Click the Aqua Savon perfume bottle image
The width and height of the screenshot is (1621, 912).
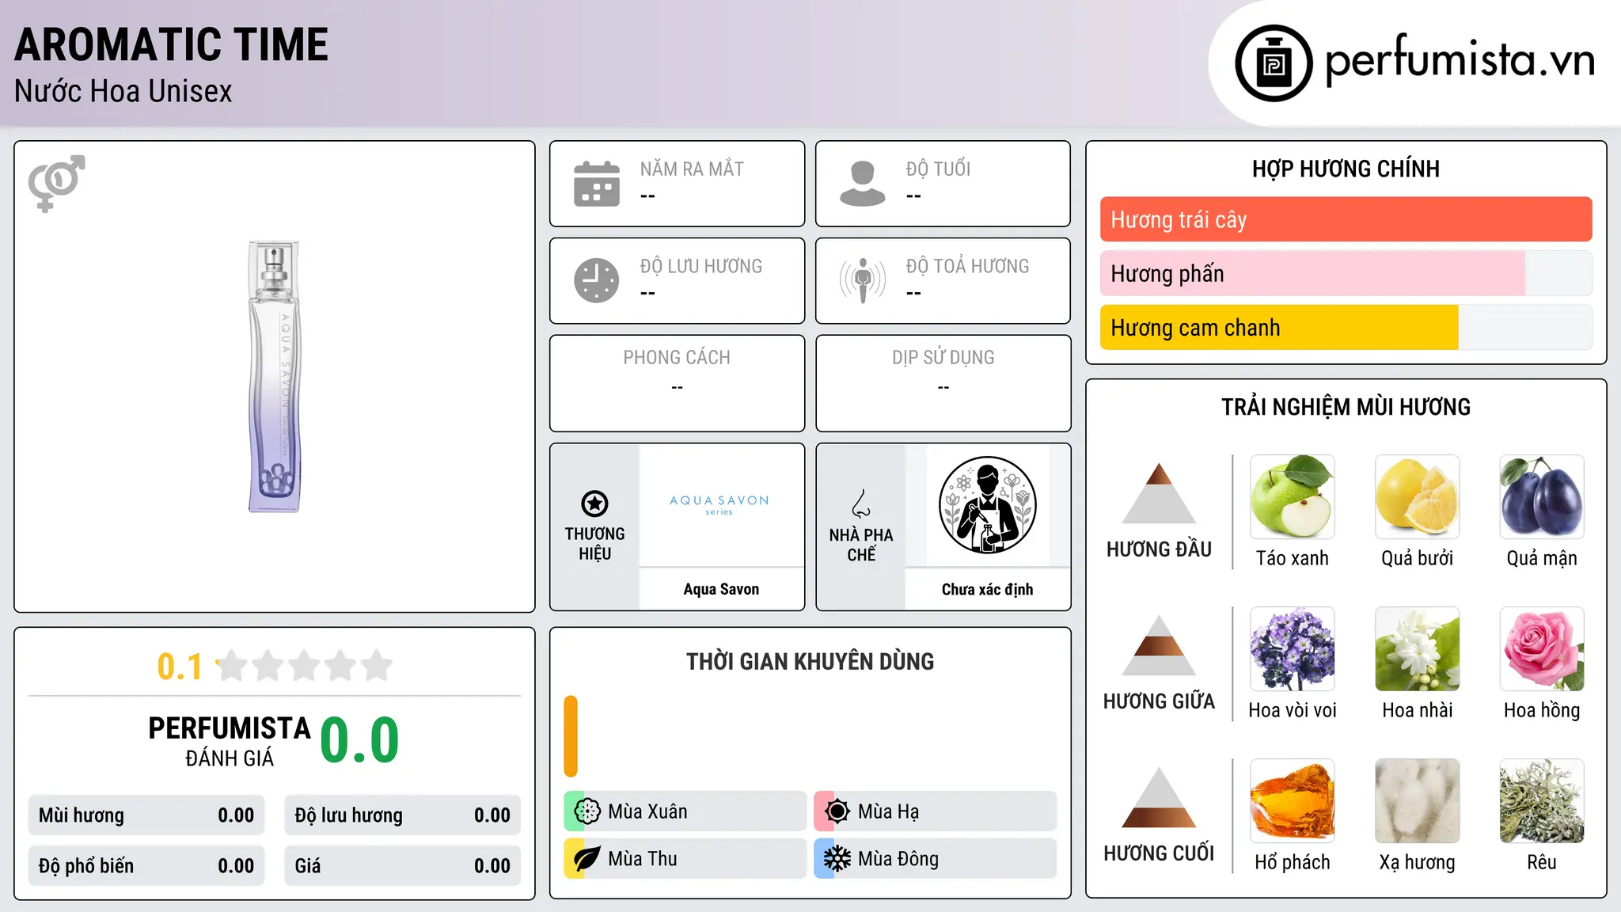(275, 377)
